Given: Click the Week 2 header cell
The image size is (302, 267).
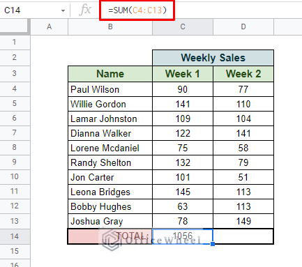Looking at the screenshot, I should (243, 74).
